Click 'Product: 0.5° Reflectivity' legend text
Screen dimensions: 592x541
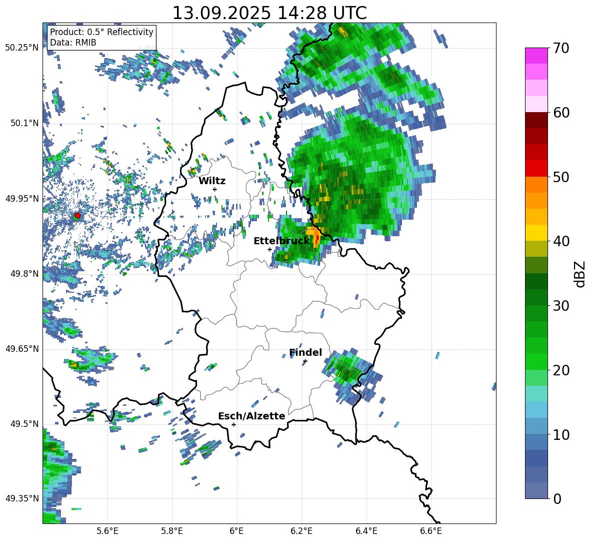pos(101,32)
